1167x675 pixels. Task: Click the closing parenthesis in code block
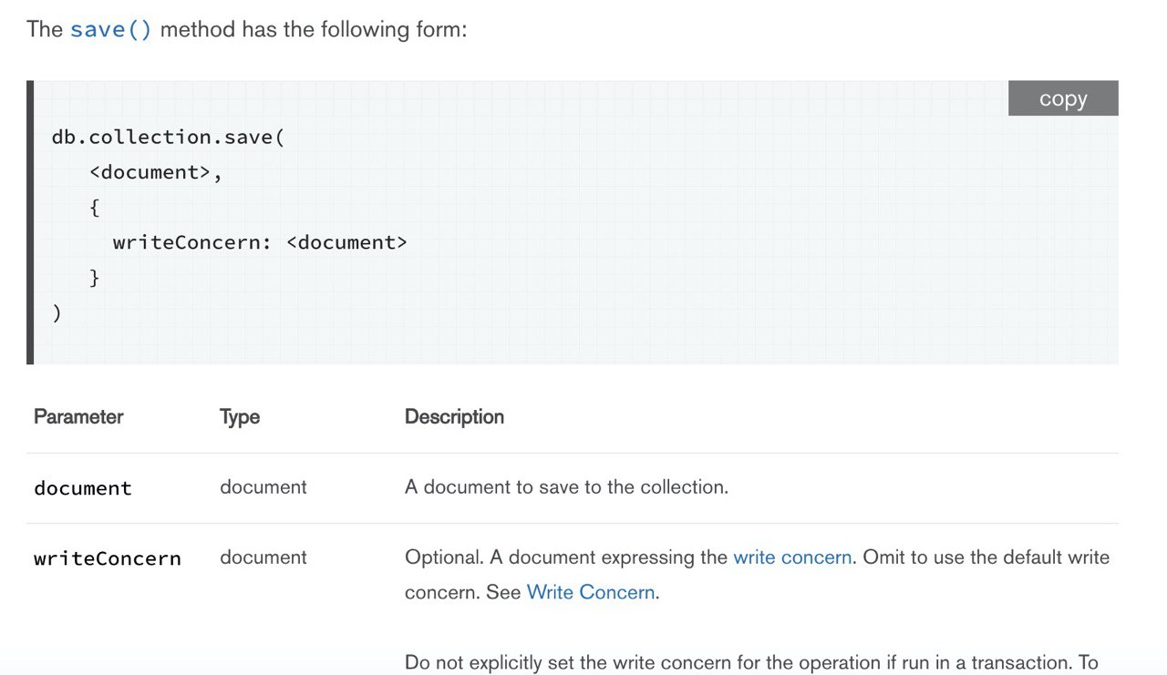(57, 313)
